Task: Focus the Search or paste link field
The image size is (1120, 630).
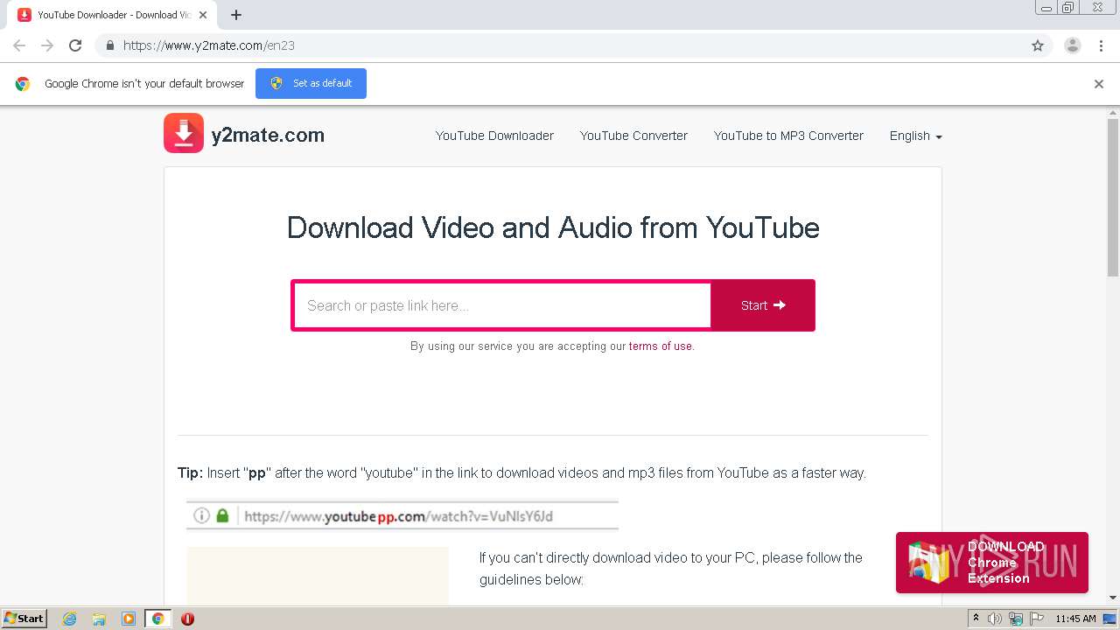Action: pos(502,305)
